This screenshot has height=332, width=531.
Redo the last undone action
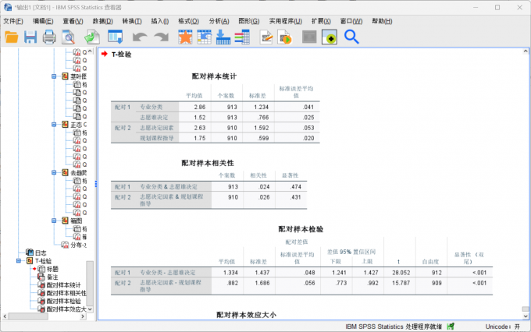161,37
